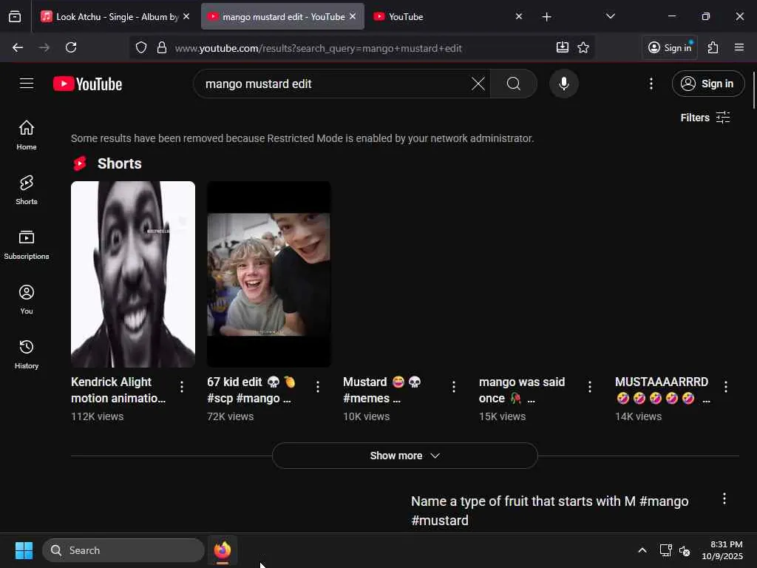Click the magnifier search button
The image size is (757, 568).
(x=514, y=84)
